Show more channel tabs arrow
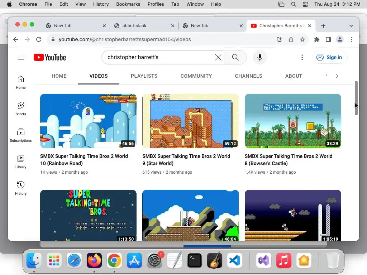The image size is (367, 275). coord(337,76)
